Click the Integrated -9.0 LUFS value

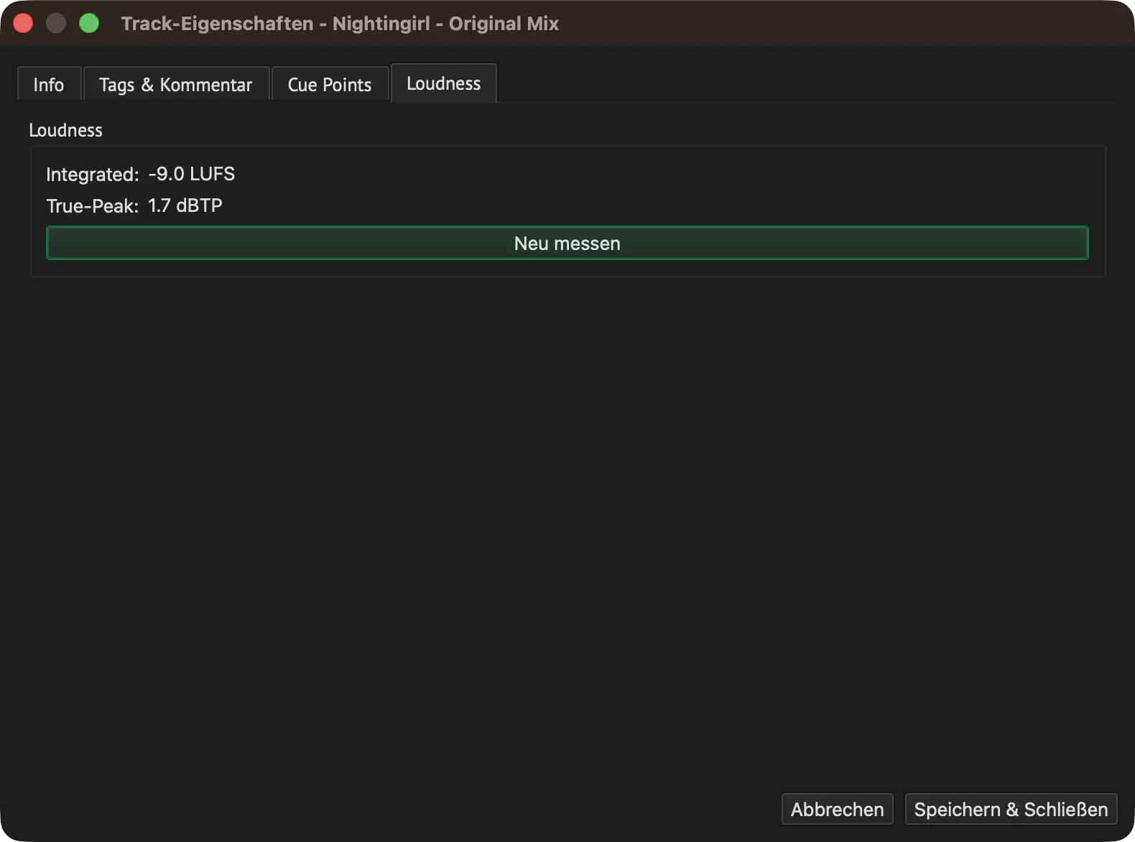point(192,174)
